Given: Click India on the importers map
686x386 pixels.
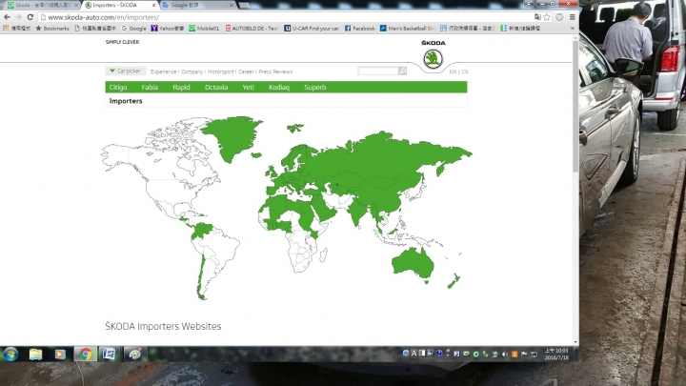Looking at the screenshot, I should point(357,212).
